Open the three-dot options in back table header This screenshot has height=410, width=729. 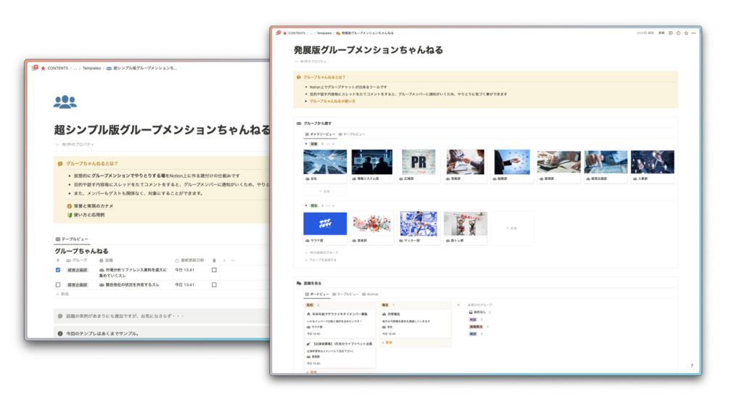point(233,261)
